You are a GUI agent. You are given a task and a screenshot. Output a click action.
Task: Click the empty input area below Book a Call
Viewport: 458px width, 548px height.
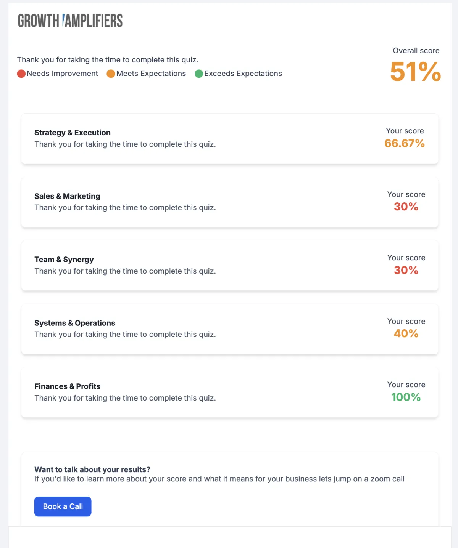tap(229, 538)
